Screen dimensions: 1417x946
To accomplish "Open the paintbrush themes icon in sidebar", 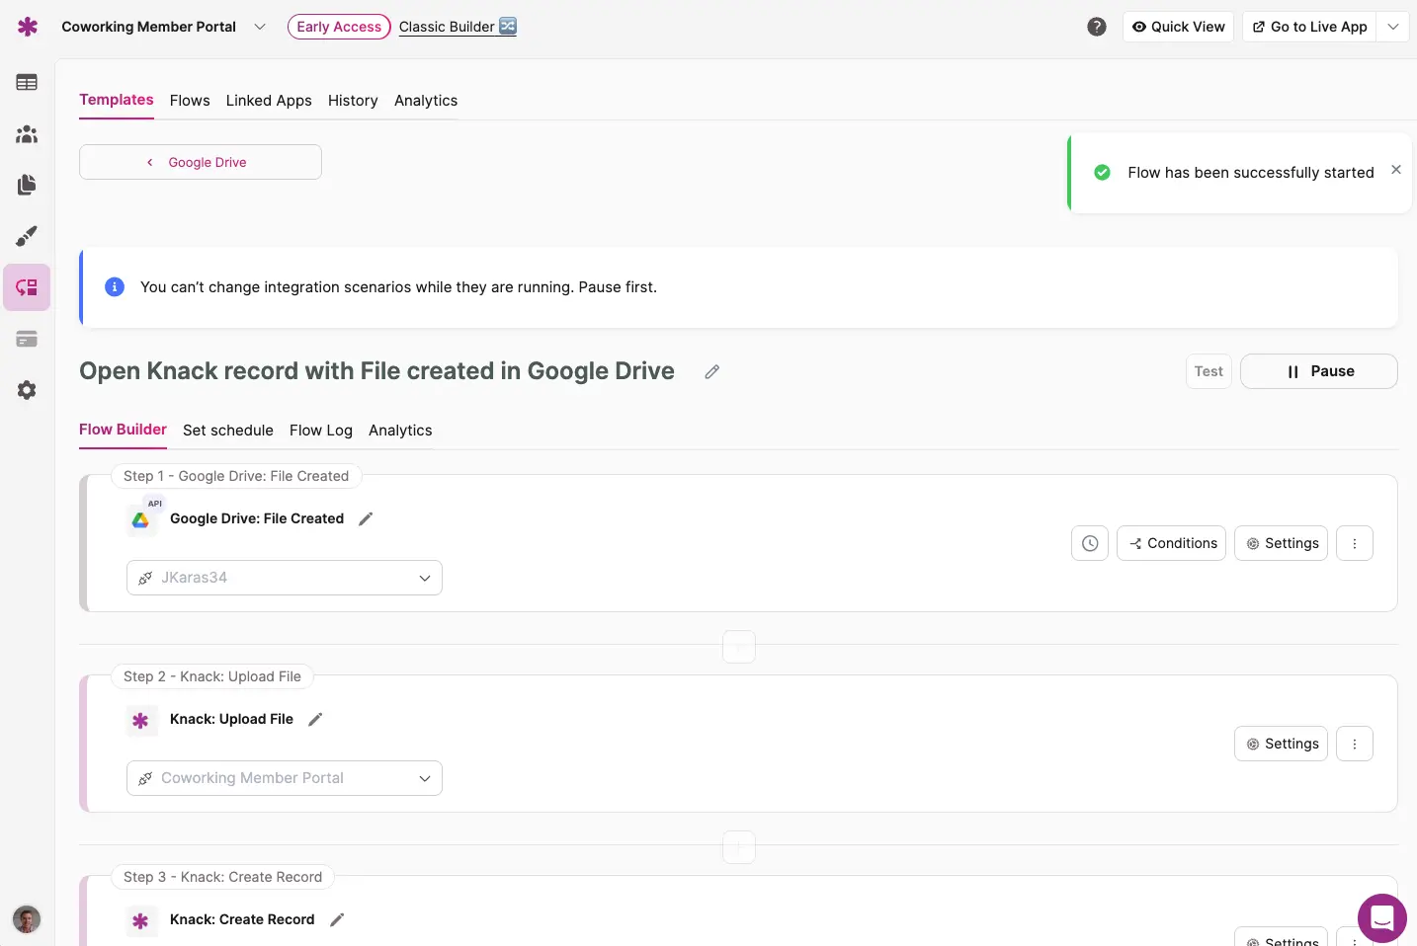I will 27,236.
